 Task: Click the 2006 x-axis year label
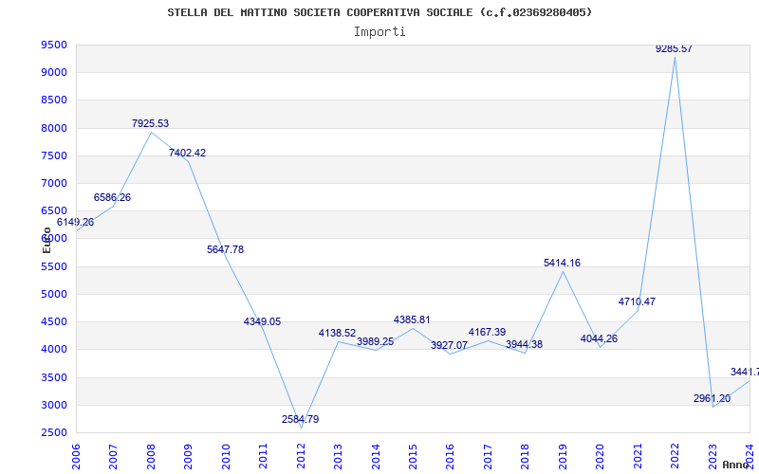pyautogui.click(x=76, y=457)
